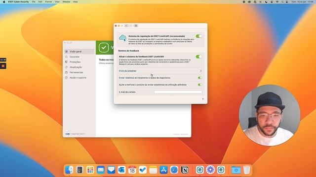Image resolution: width=316 pixels, height=177 pixels.
Task: Click the Do Not Disturb moon icon
Action: [x=266, y=2]
